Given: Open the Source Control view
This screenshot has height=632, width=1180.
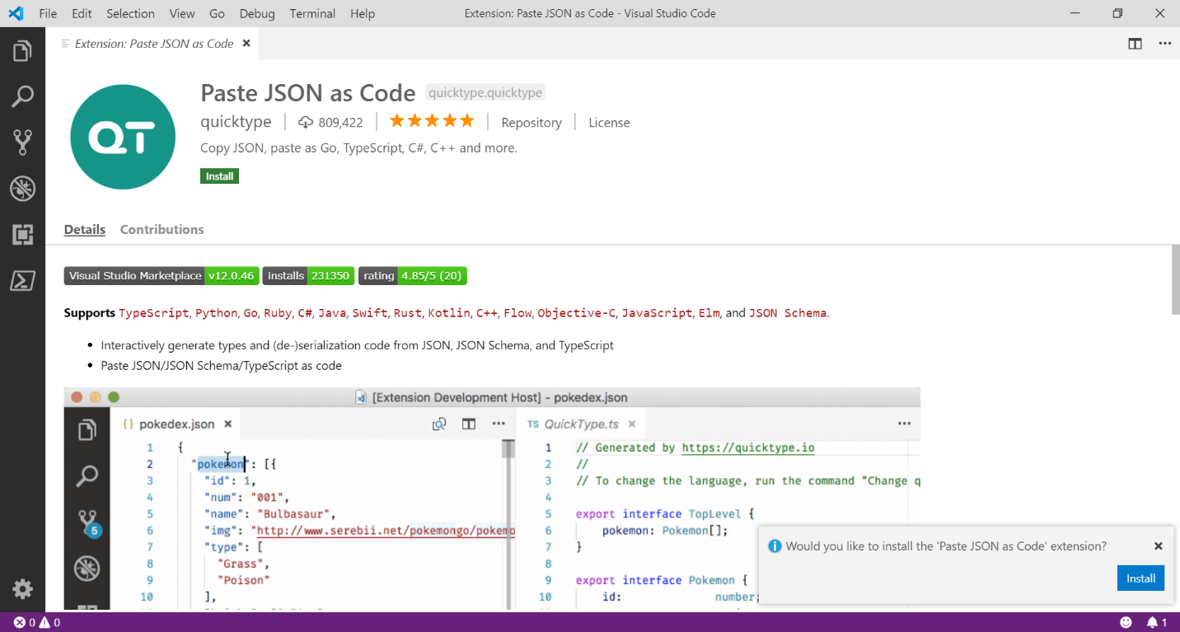Looking at the screenshot, I should click(x=22, y=143).
